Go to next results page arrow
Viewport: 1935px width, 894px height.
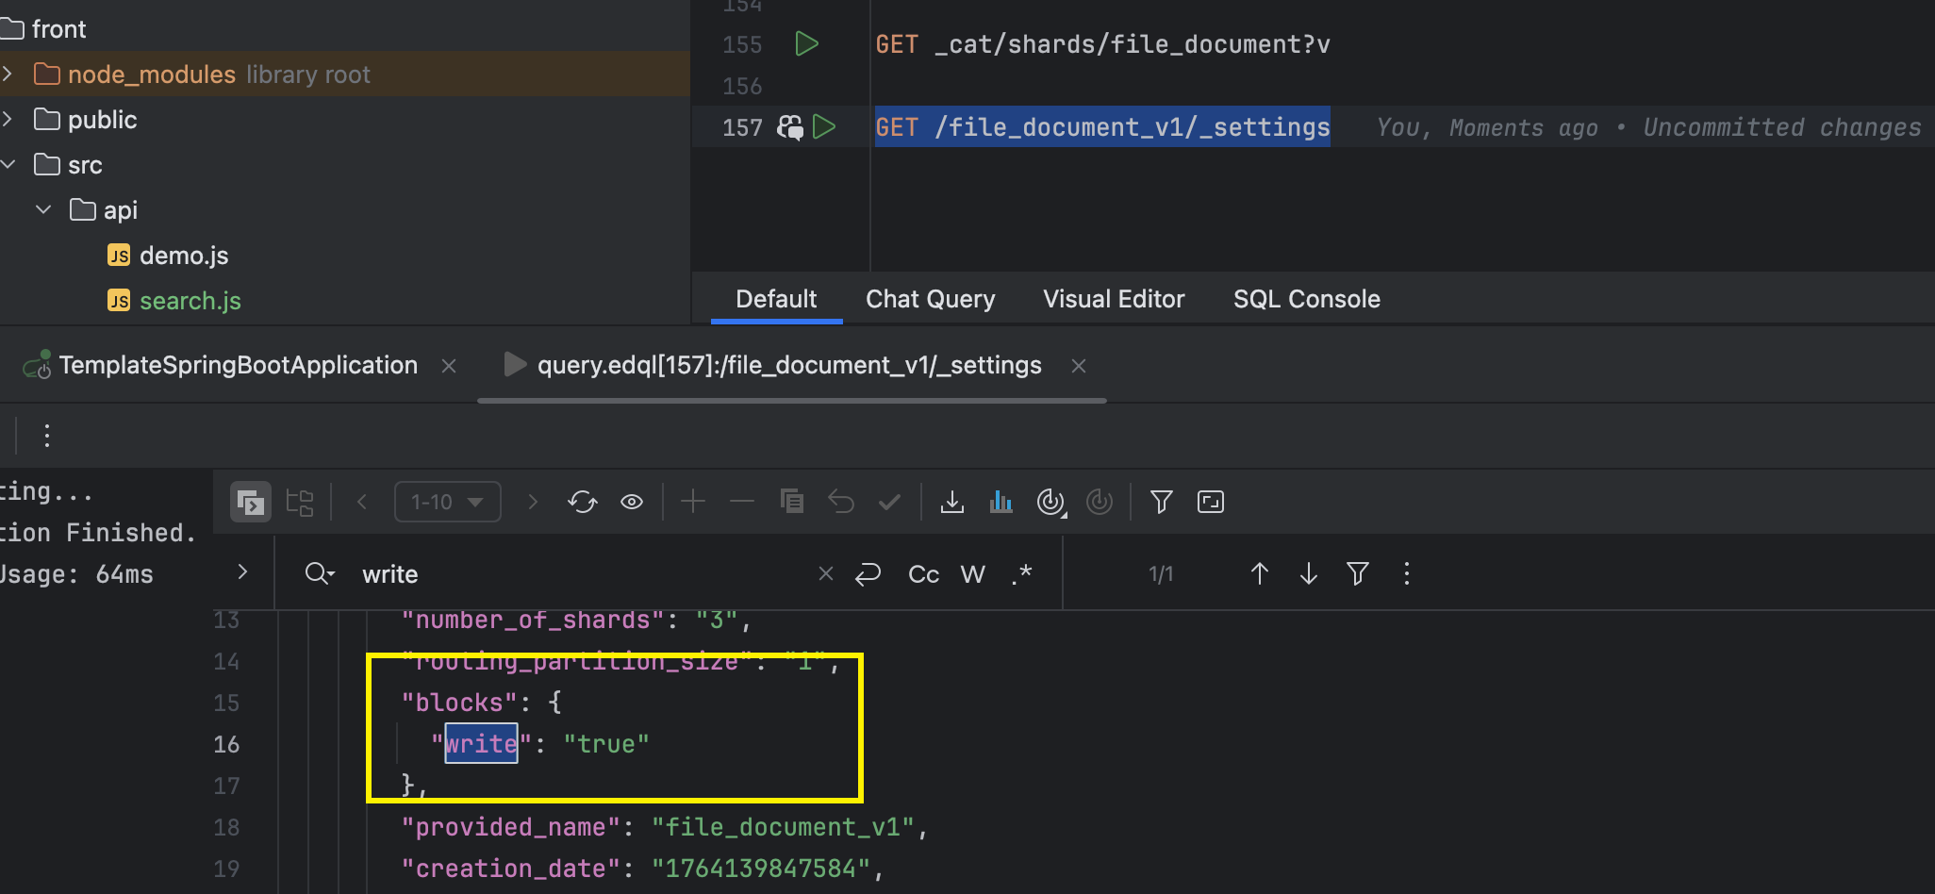click(533, 502)
